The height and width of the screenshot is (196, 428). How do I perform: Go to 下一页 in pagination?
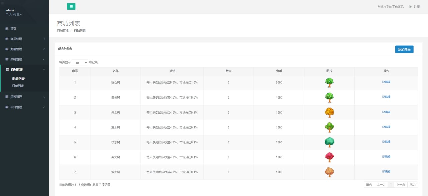point(401,185)
